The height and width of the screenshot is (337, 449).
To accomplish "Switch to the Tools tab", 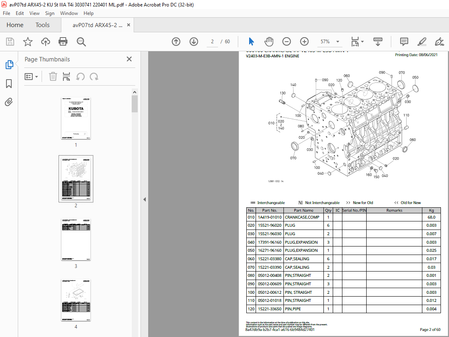I will coord(42,25).
